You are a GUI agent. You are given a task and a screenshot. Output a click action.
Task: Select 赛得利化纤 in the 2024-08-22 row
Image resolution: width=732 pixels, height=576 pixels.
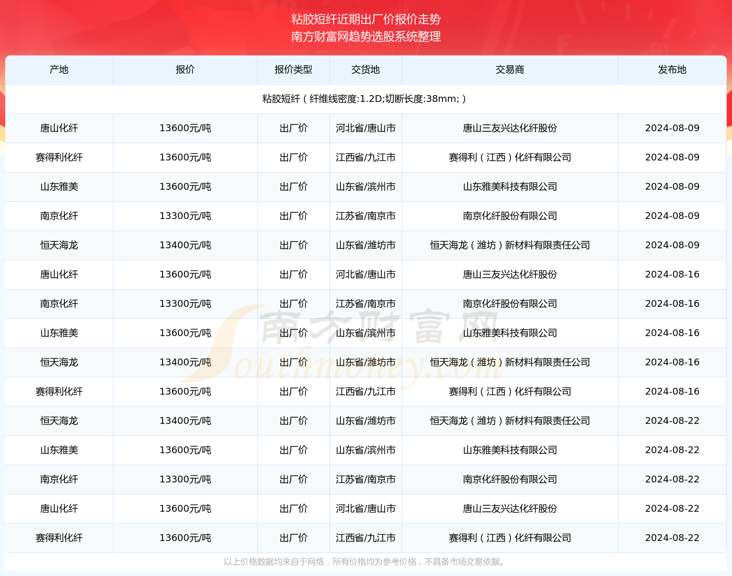pyautogui.click(x=59, y=538)
